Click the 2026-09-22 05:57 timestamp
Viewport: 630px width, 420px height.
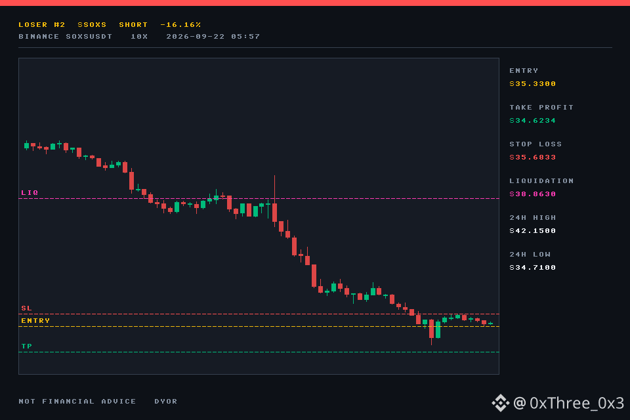point(213,37)
